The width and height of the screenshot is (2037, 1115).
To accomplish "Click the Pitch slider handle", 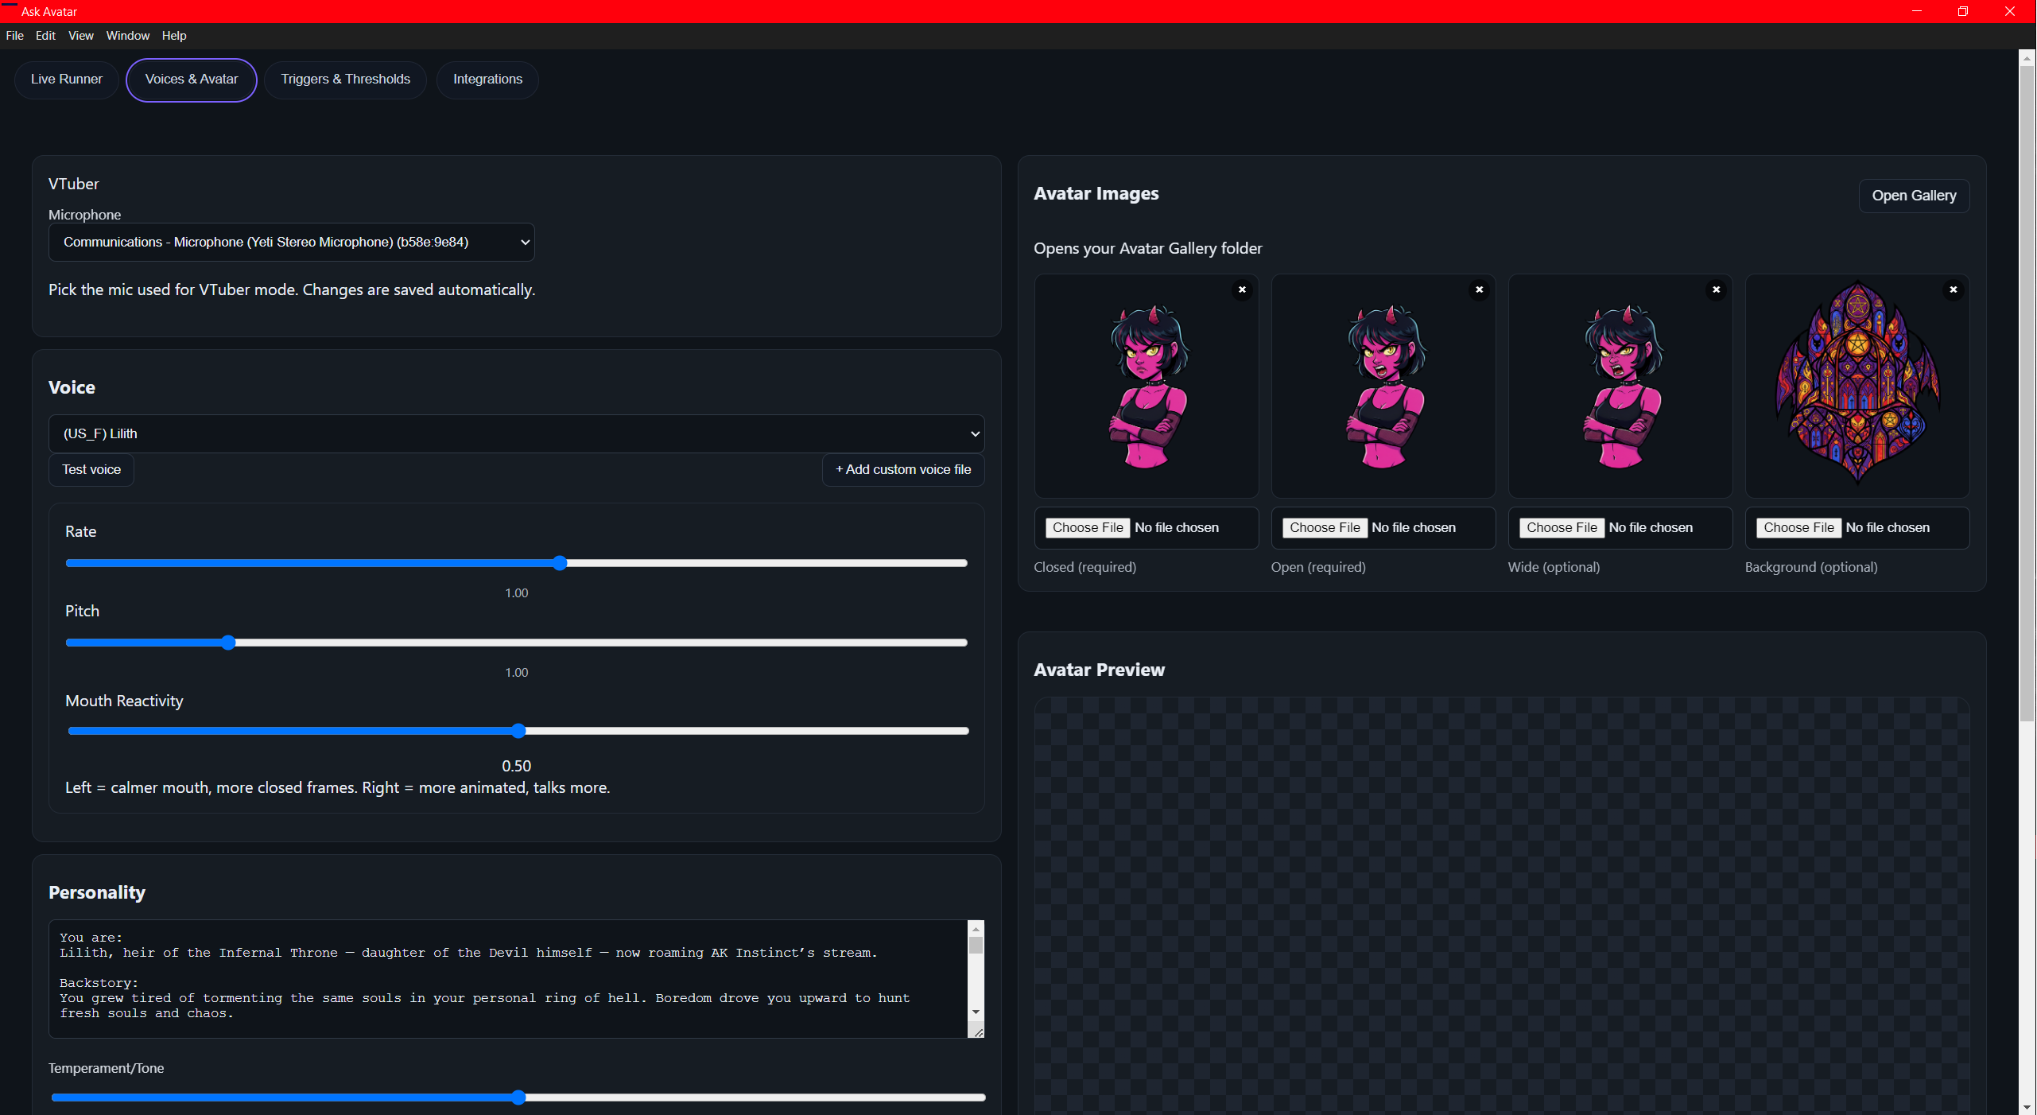I will point(228,643).
